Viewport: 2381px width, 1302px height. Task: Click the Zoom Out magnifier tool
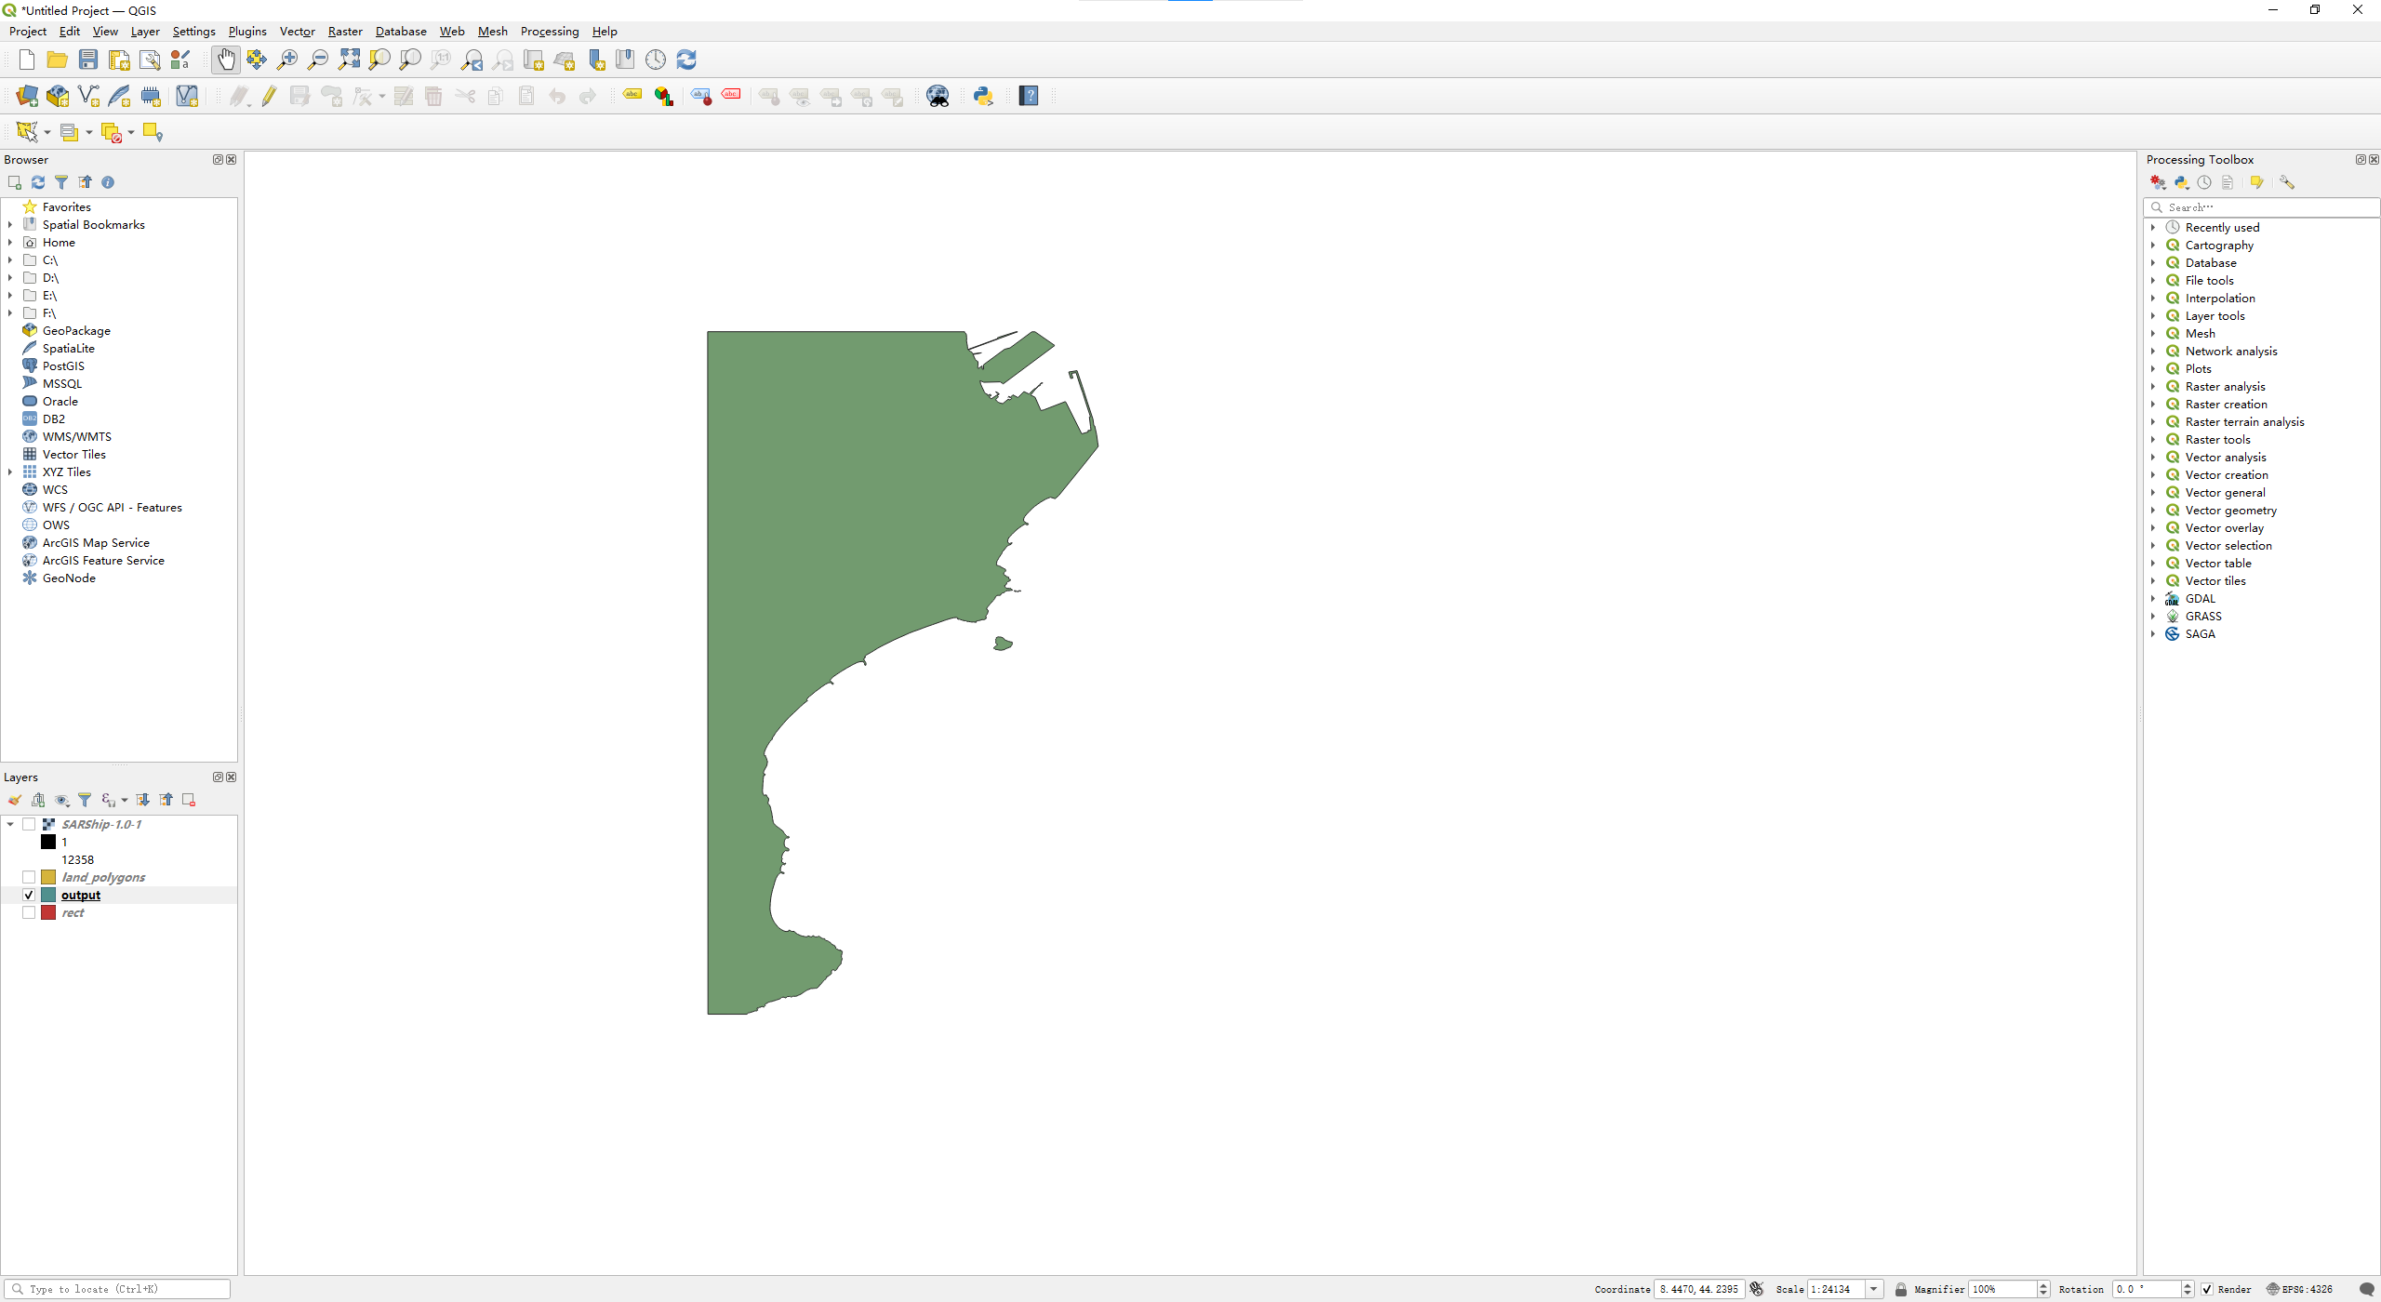point(318,60)
